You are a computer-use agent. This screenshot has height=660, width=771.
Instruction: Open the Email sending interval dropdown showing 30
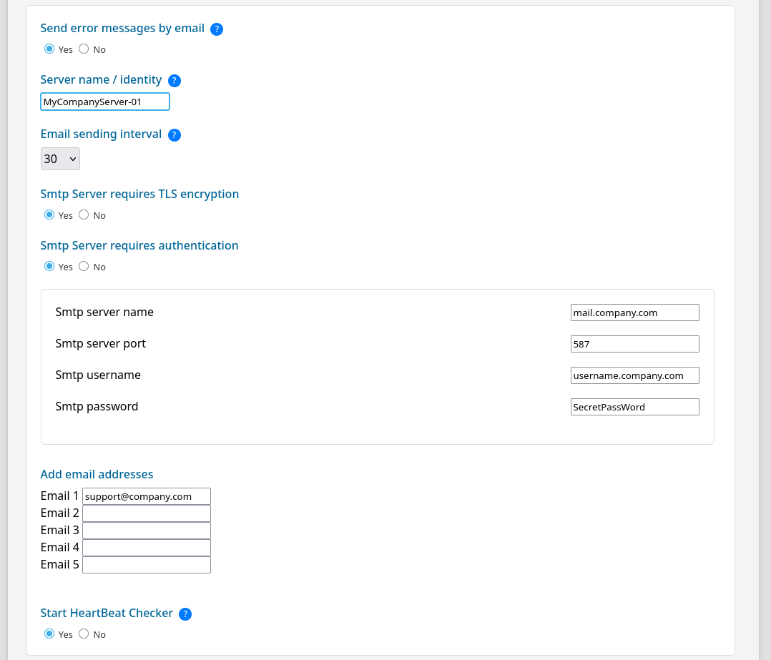click(x=60, y=159)
